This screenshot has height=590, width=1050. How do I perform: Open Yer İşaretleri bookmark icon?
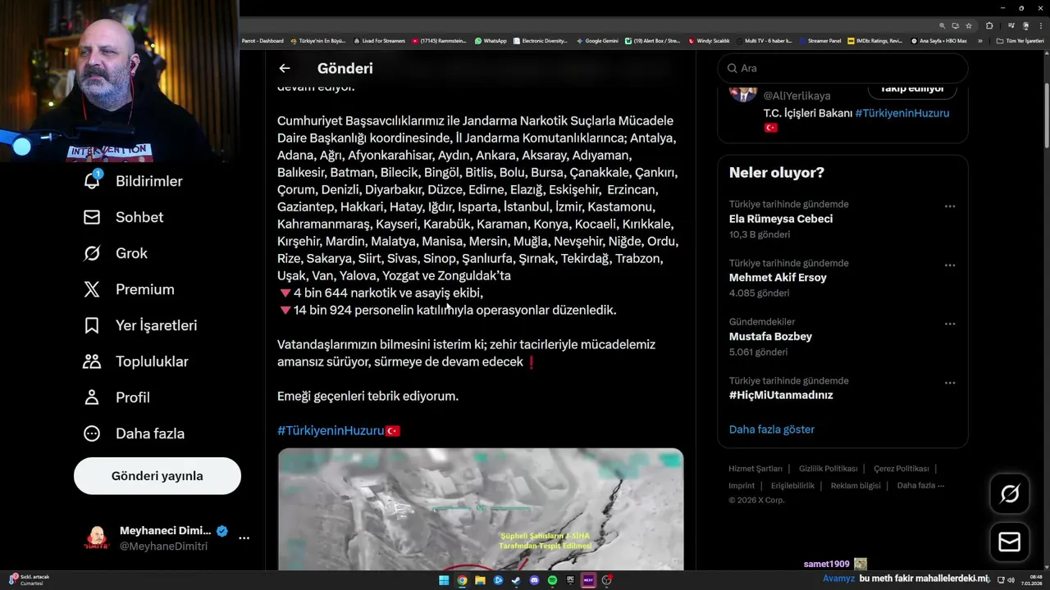click(x=92, y=325)
